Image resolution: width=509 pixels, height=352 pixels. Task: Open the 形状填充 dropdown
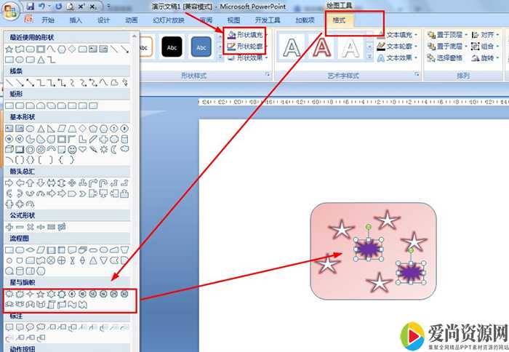pos(245,34)
